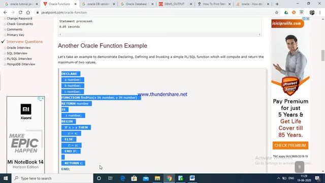Screen dimensions: 325x183
Task: Click the RETURN z; code line
Action: point(73,163)
